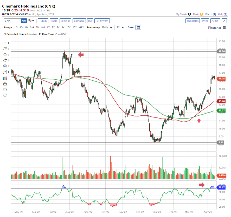Toggle the magnet snap mode icon

[5, 78]
